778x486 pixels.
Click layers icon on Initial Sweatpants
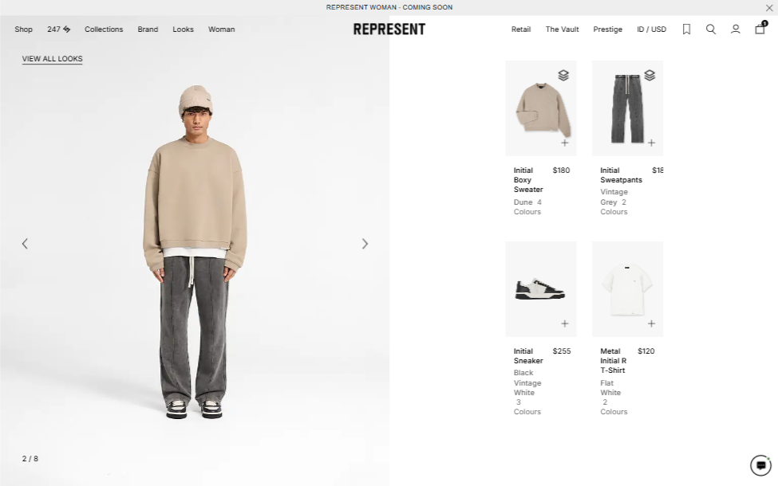click(x=650, y=76)
